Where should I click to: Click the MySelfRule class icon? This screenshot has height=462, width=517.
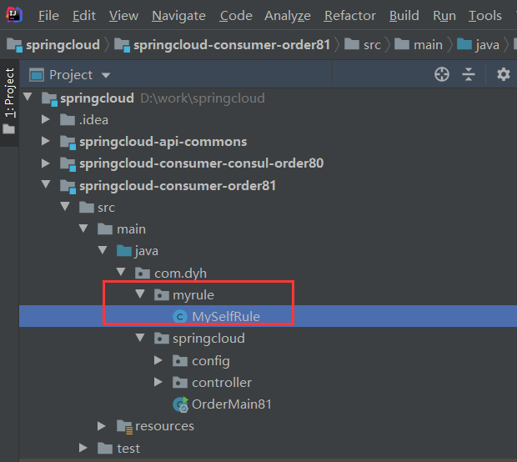[x=180, y=317]
